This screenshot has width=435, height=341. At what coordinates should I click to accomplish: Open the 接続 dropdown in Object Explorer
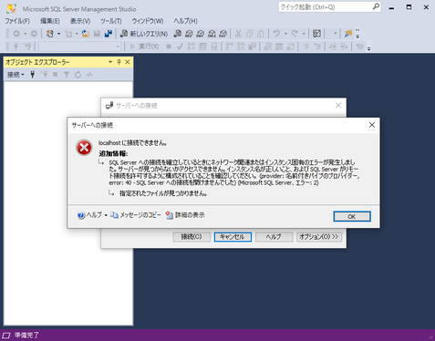click(x=16, y=75)
